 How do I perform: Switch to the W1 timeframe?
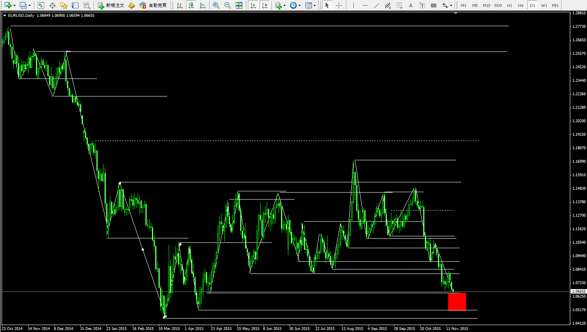pyautogui.click(x=544, y=6)
